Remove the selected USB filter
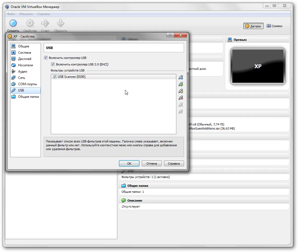The width and height of the screenshot is (298, 252). tap(180, 98)
